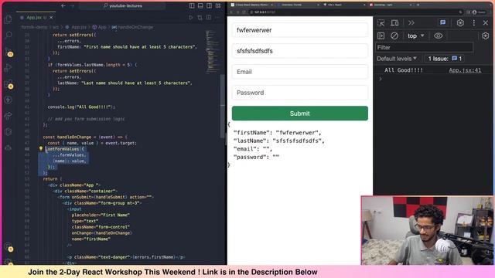The image size is (495, 278).
Task: Click the green Submit button
Action: tap(300, 114)
